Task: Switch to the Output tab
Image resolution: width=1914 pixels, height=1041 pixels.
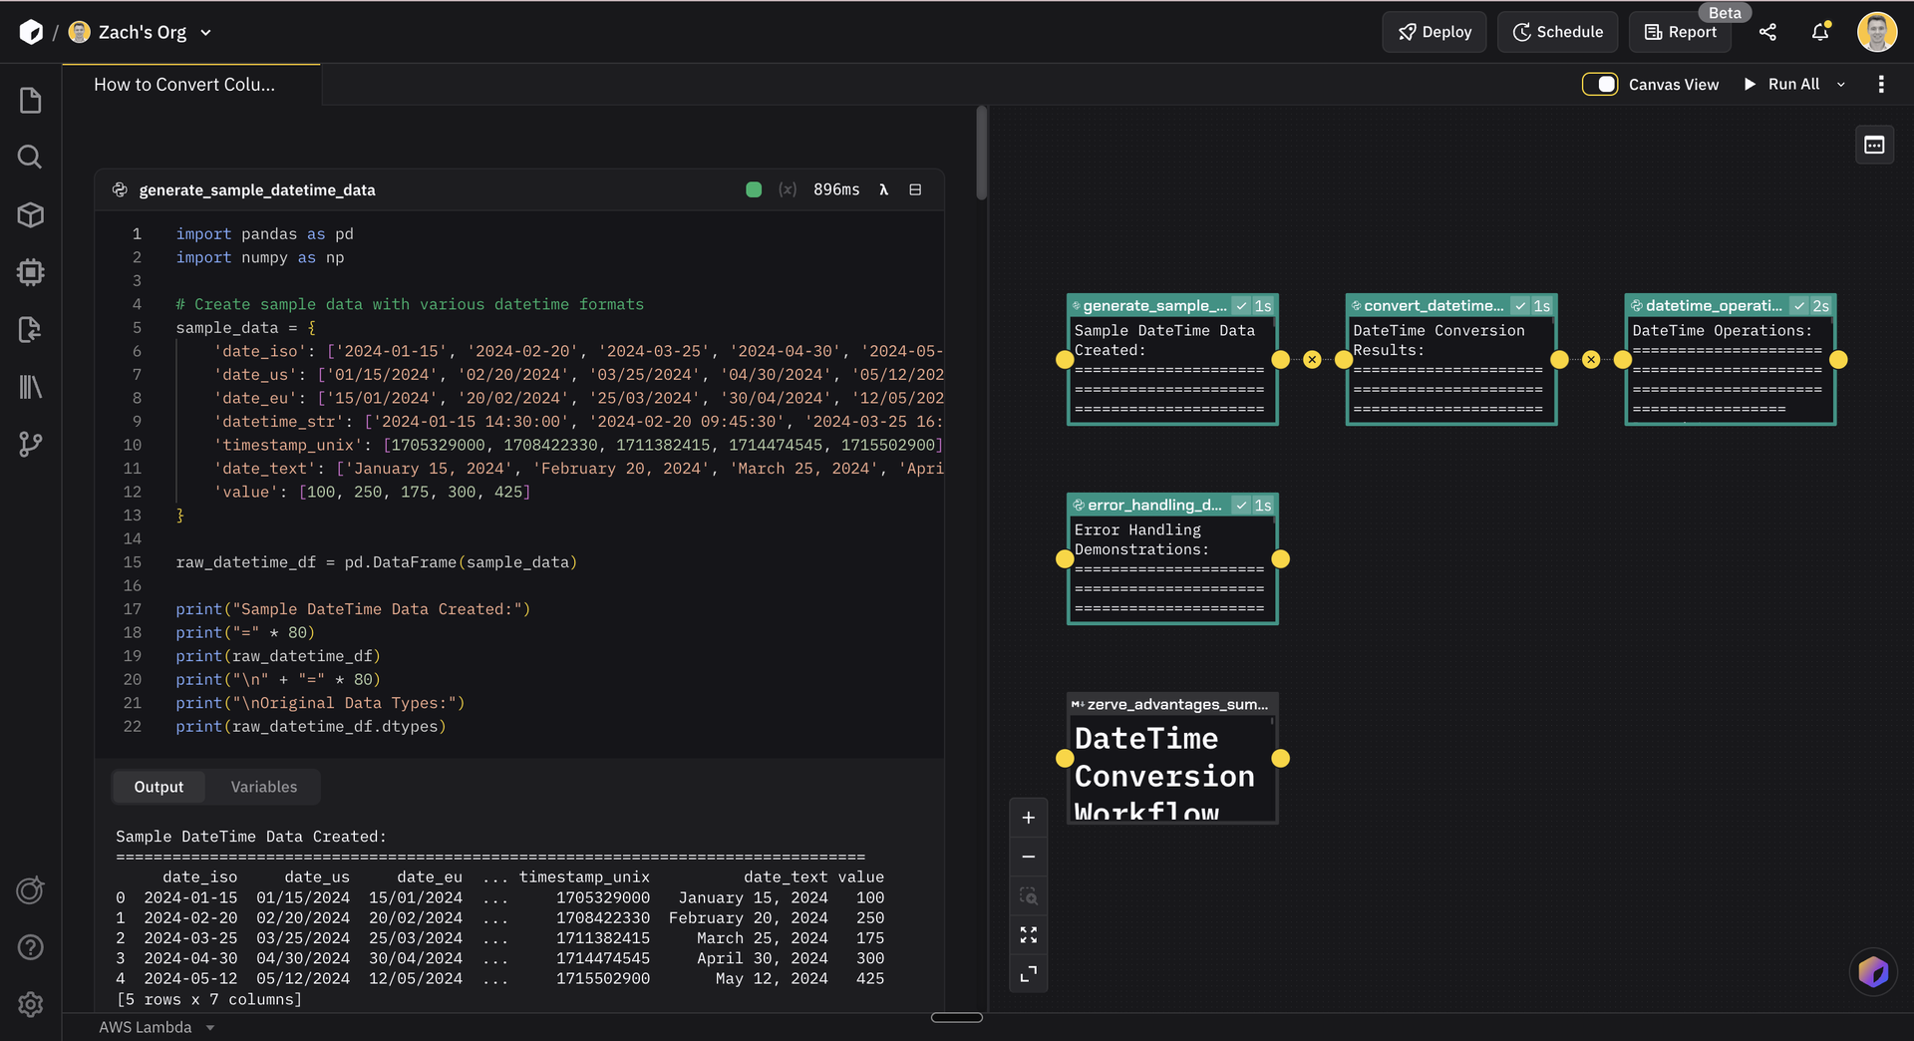Action: click(159, 787)
